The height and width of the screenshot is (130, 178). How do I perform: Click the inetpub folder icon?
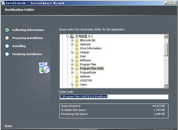tap(77, 52)
